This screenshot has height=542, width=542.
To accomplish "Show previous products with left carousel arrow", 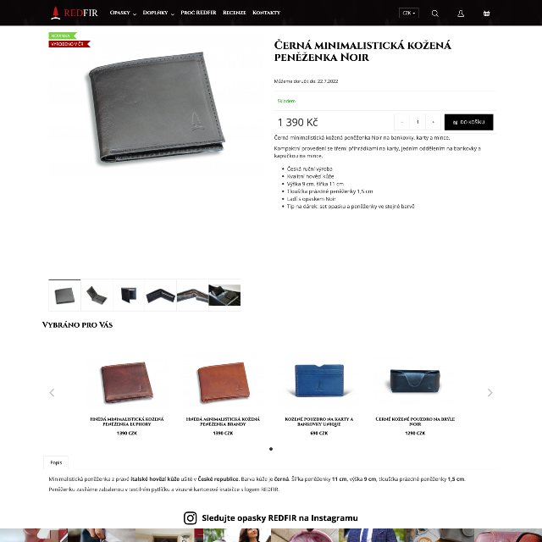I will [x=52, y=392].
